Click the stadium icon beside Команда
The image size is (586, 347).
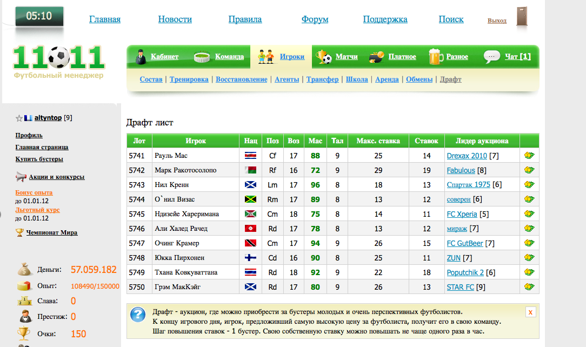click(202, 57)
